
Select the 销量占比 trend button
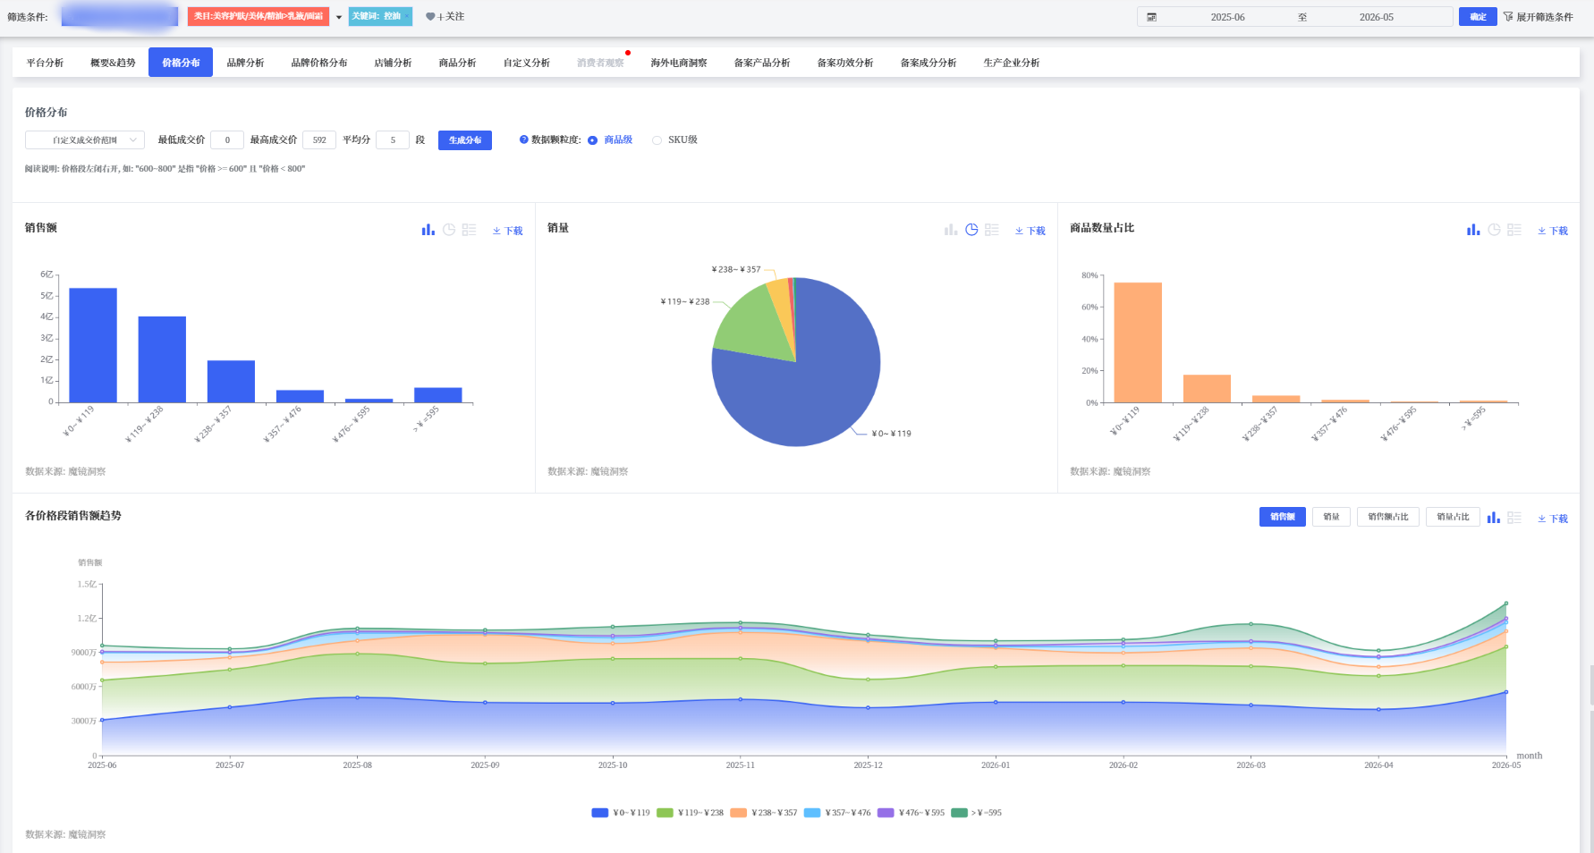1453,517
